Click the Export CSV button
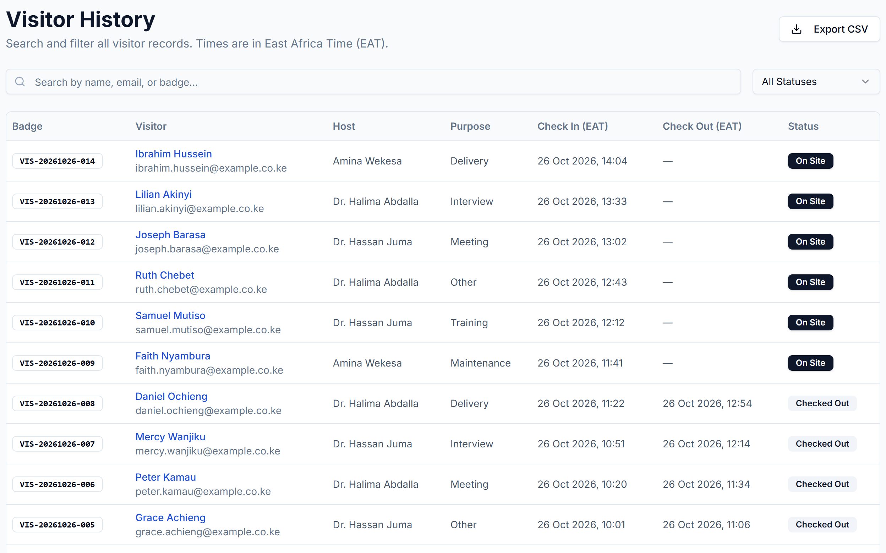Image resolution: width=886 pixels, height=553 pixels. (x=829, y=29)
